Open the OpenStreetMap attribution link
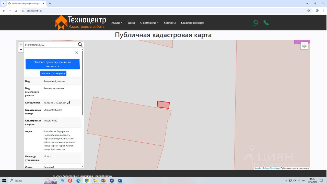 click(x=272, y=168)
